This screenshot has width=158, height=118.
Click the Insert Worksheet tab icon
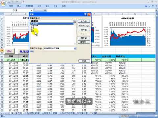click(92, 113)
